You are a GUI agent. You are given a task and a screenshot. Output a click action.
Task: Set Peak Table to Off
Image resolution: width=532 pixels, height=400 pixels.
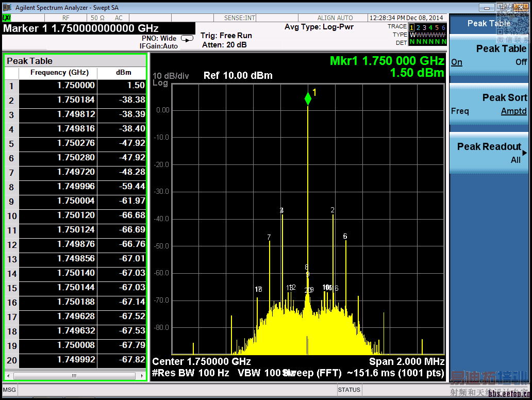521,62
